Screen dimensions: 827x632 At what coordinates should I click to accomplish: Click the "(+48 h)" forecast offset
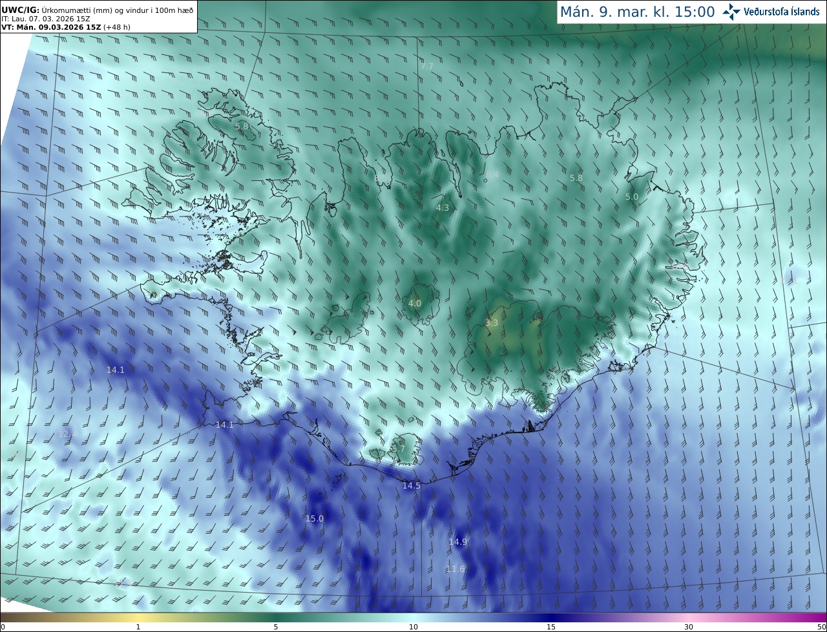(117, 27)
